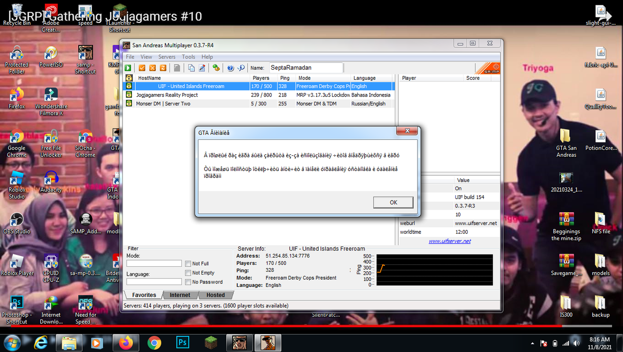
Task: Click the volume speaker tray icon
Action: 576,343
